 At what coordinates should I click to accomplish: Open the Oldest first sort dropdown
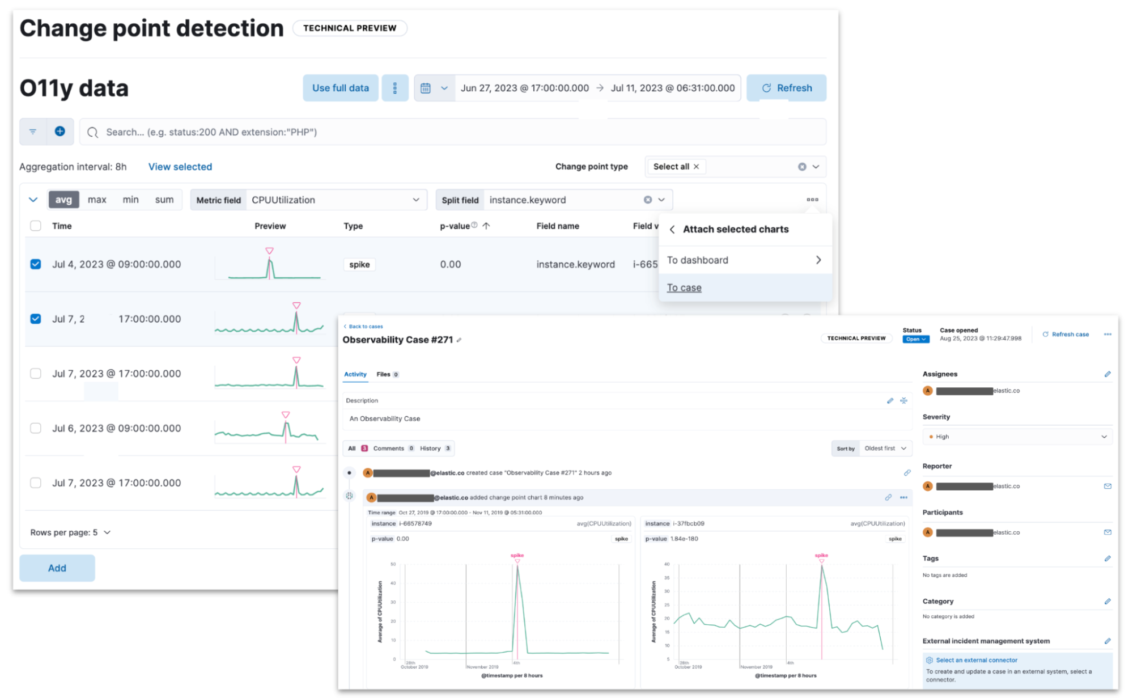pyautogui.click(x=885, y=448)
